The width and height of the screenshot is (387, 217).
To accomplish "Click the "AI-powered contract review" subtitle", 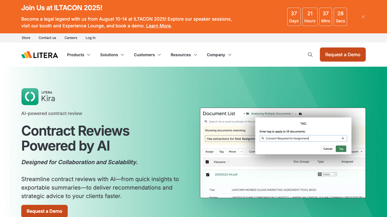I will 52,114.
